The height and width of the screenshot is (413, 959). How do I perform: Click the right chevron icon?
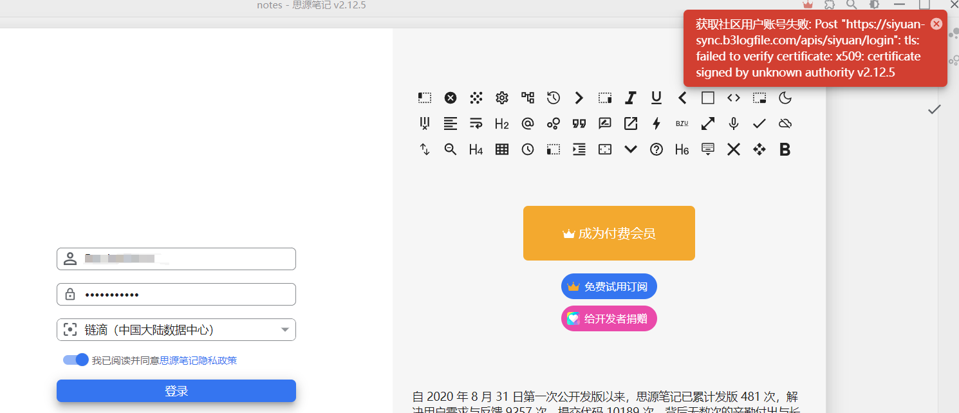[579, 98]
